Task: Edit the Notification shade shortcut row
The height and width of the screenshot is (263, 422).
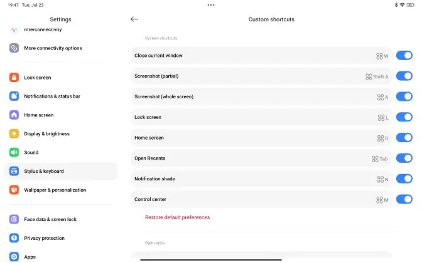Action: [x=261, y=178]
